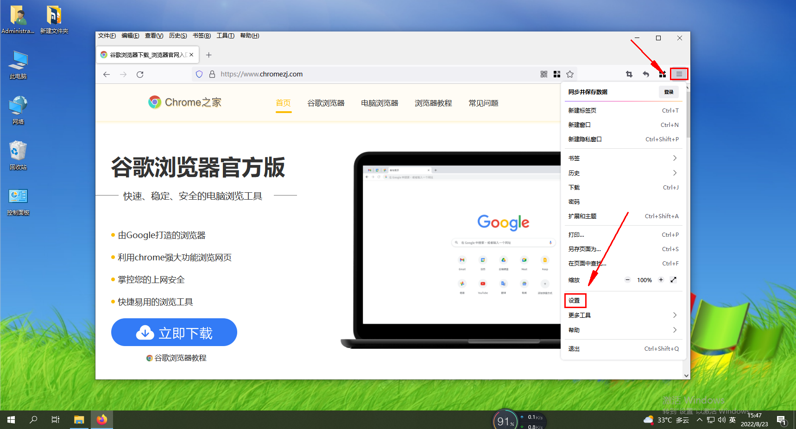Open the QR code icon in address bar
Viewport: 796px width, 429px height.
click(x=544, y=74)
